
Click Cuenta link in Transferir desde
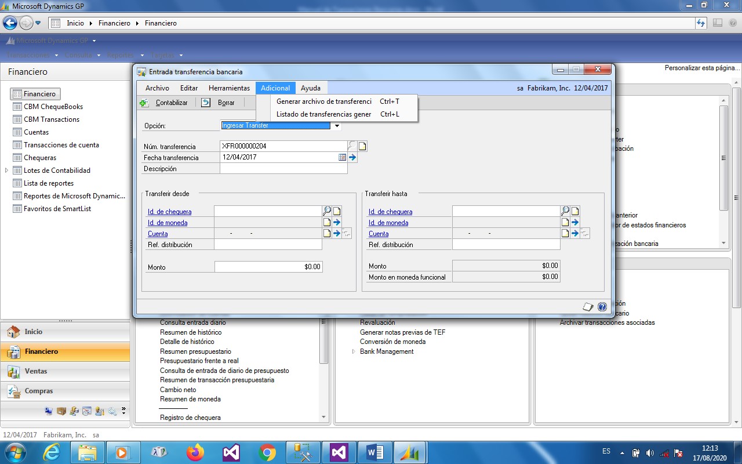tap(158, 234)
